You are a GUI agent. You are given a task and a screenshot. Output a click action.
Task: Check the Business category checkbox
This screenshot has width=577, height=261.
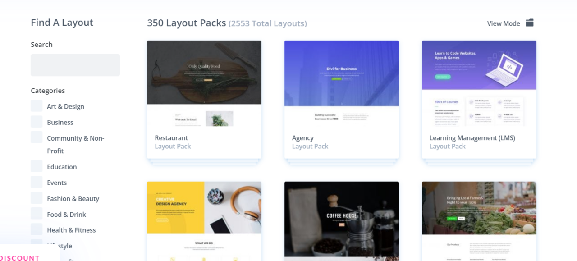[36, 121]
